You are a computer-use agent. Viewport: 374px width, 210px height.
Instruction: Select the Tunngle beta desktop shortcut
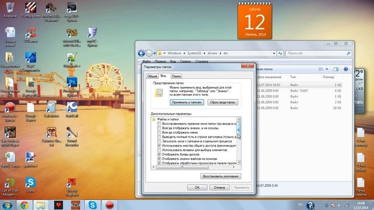point(30,10)
